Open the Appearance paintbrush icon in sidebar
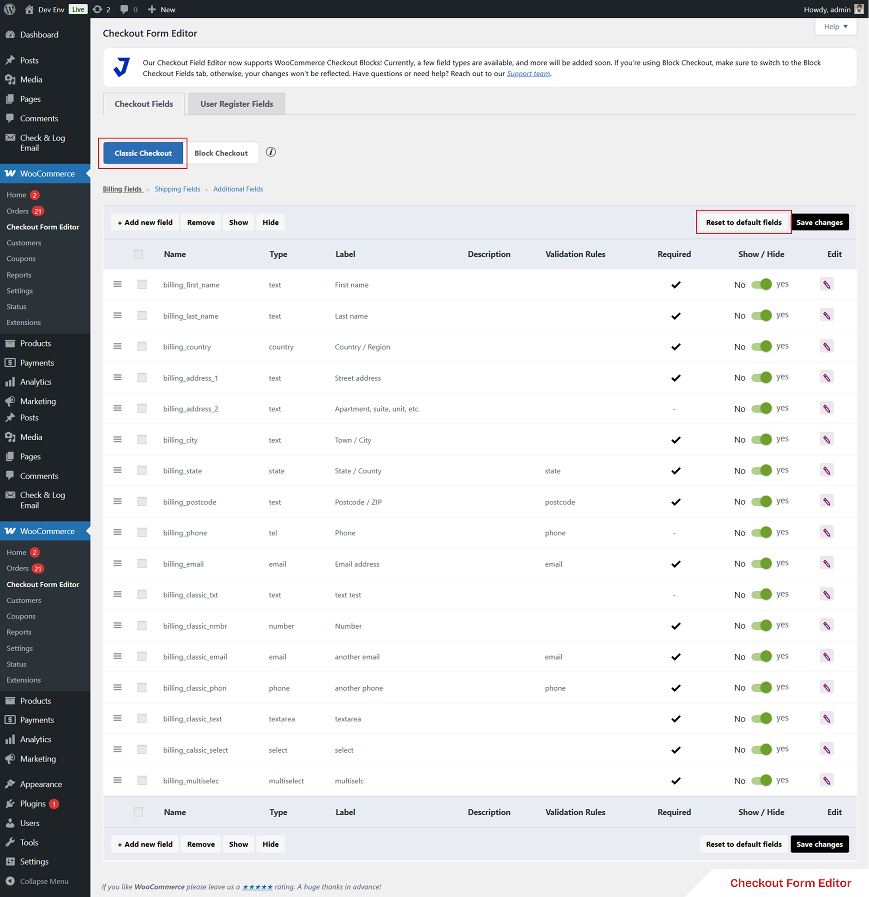869x897 pixels. click(10, 783)
